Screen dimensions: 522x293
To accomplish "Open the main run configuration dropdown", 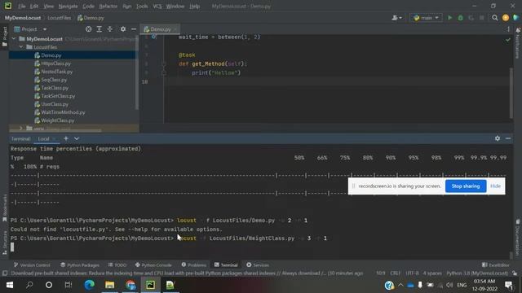I will click(427, 18).
